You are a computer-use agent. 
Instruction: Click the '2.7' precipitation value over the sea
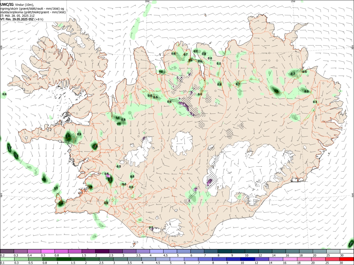[10, 148]
